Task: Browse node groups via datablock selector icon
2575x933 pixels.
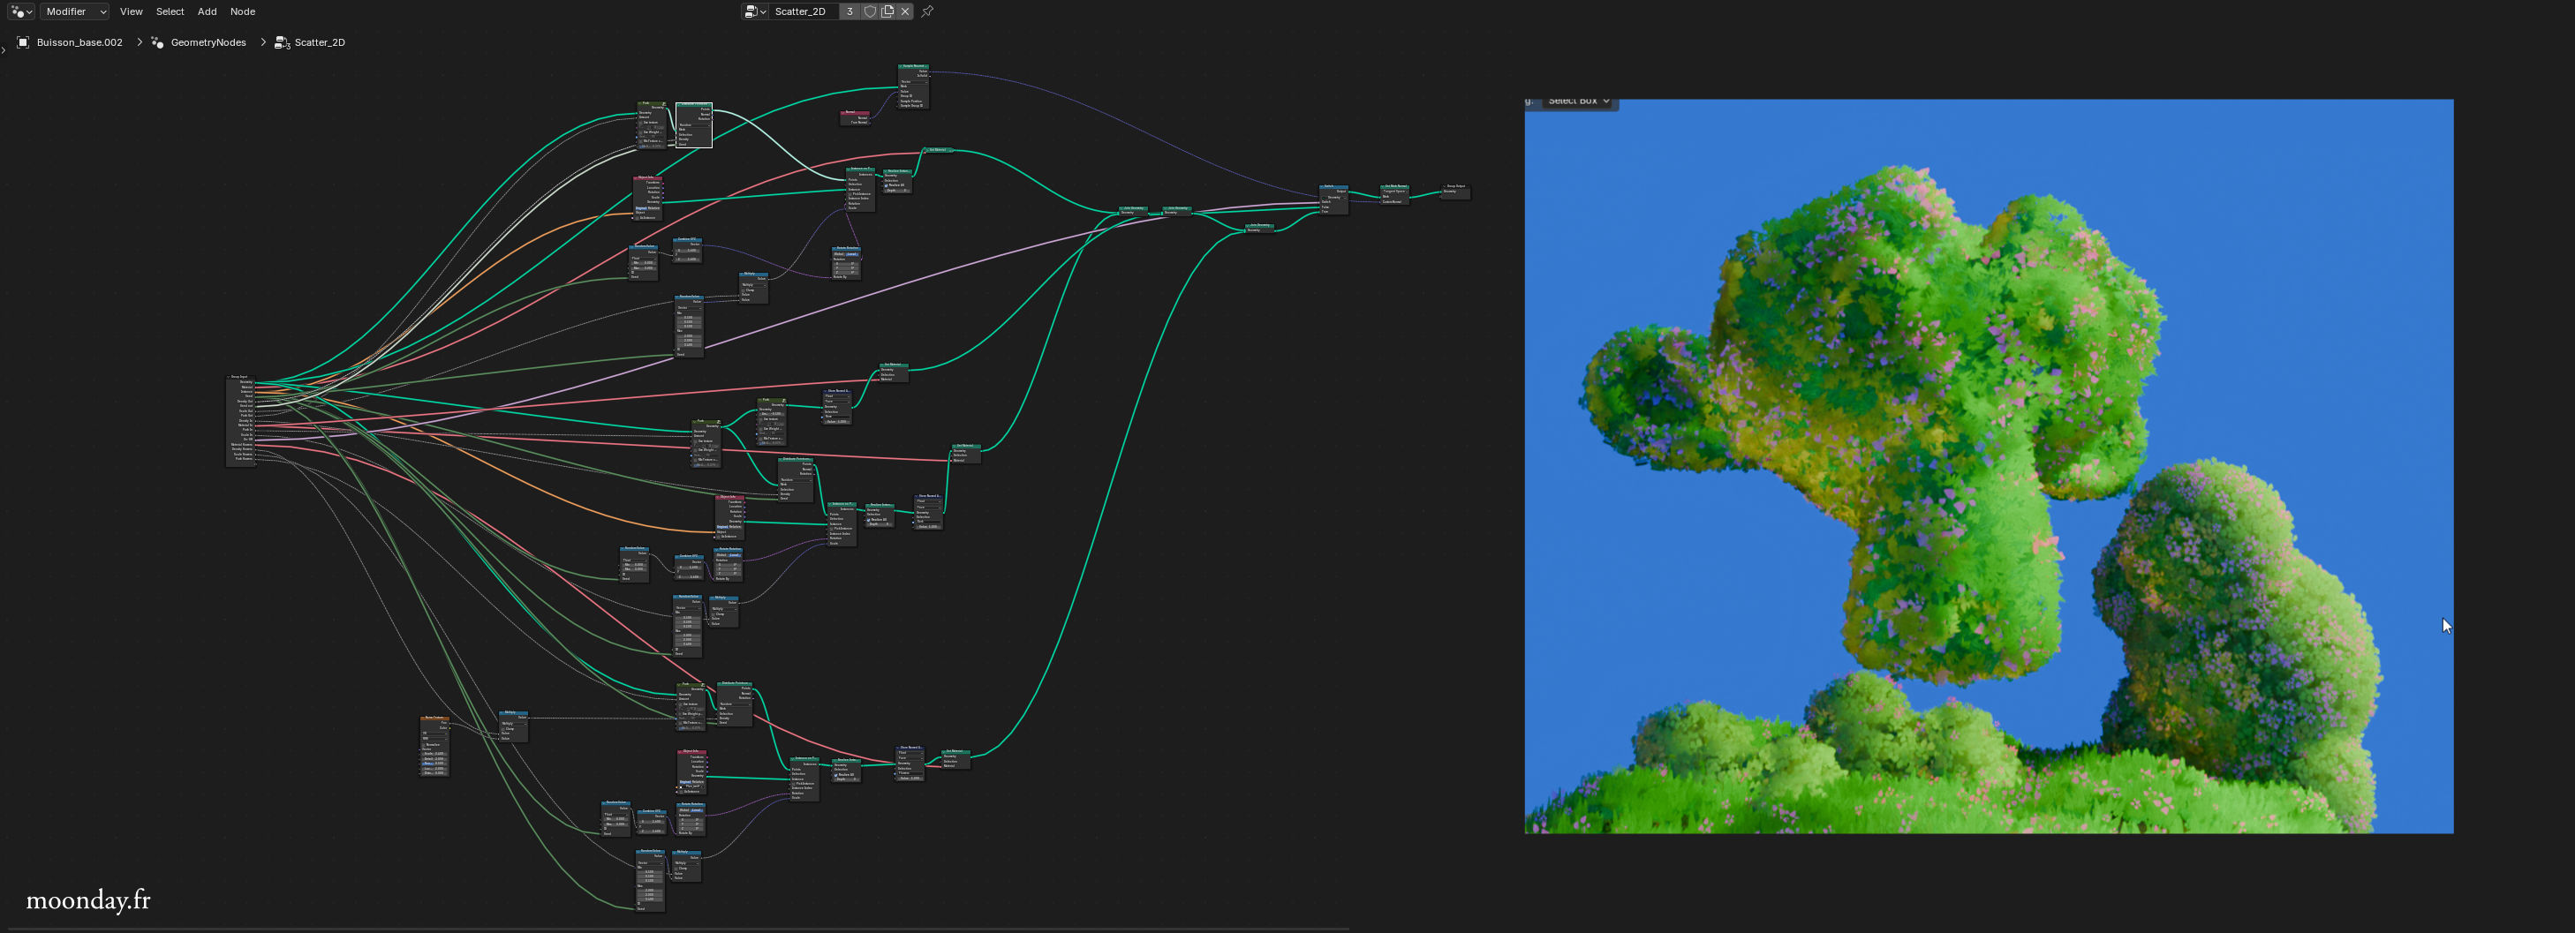Action: 755,12
